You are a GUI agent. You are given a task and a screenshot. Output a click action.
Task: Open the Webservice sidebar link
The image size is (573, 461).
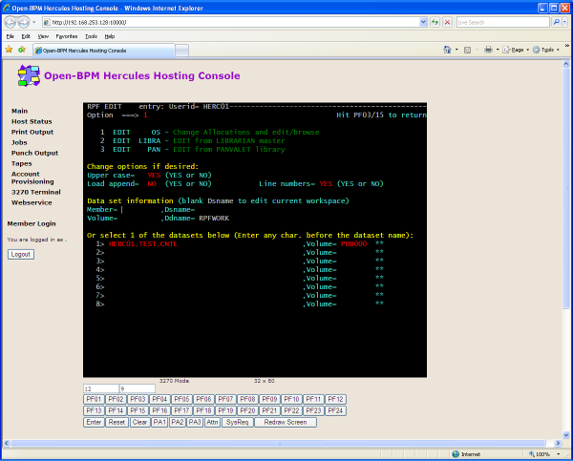[x=32, y=202]
